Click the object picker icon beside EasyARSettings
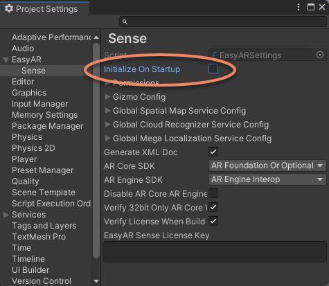This screenshot has height=286, width=329. [x=320, y=55]
